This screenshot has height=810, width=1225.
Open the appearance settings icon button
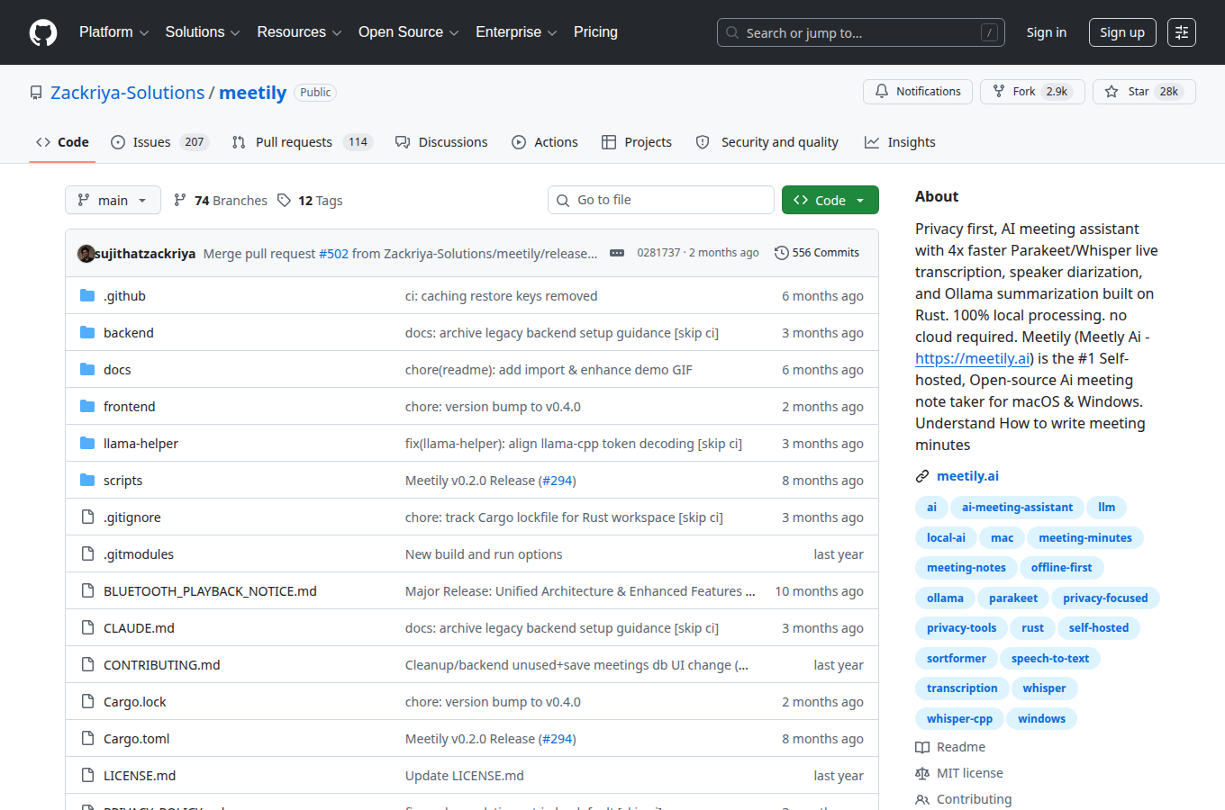click(1182, 32)
